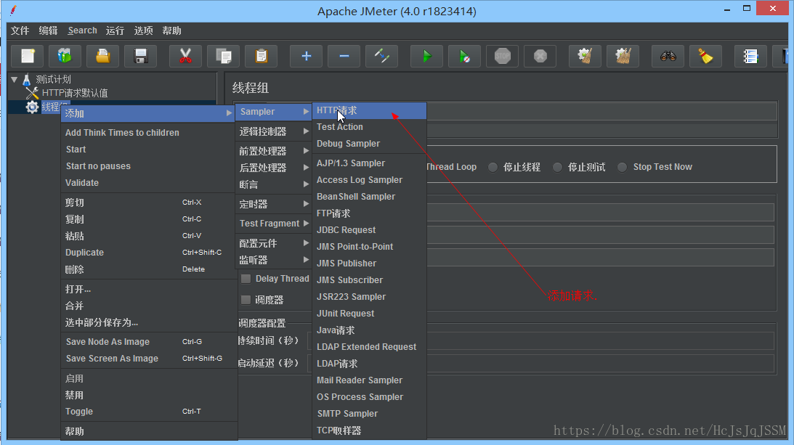The height and width of the screenshot is (445, 794).
Task: Click the Toggle enable/disable icon
Action: click(x=381, y=56)
